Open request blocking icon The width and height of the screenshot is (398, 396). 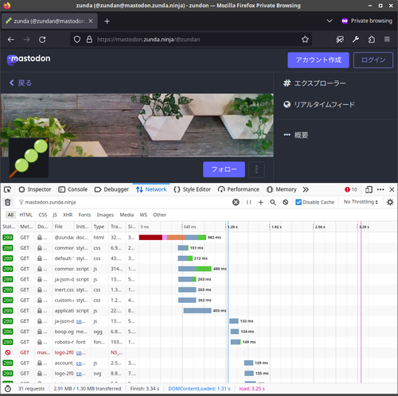coord(285,202)
